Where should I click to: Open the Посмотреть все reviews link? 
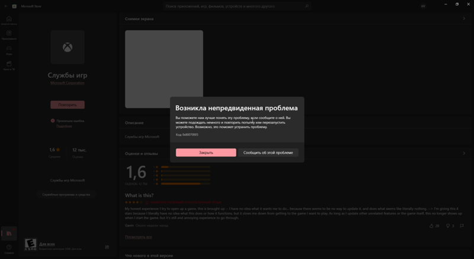[139, 237]
